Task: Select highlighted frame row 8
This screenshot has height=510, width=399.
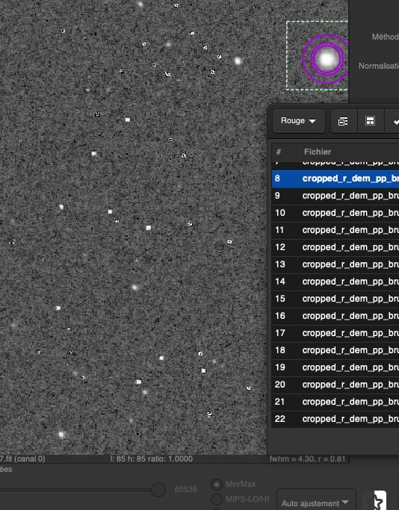Action: point(335,178)
